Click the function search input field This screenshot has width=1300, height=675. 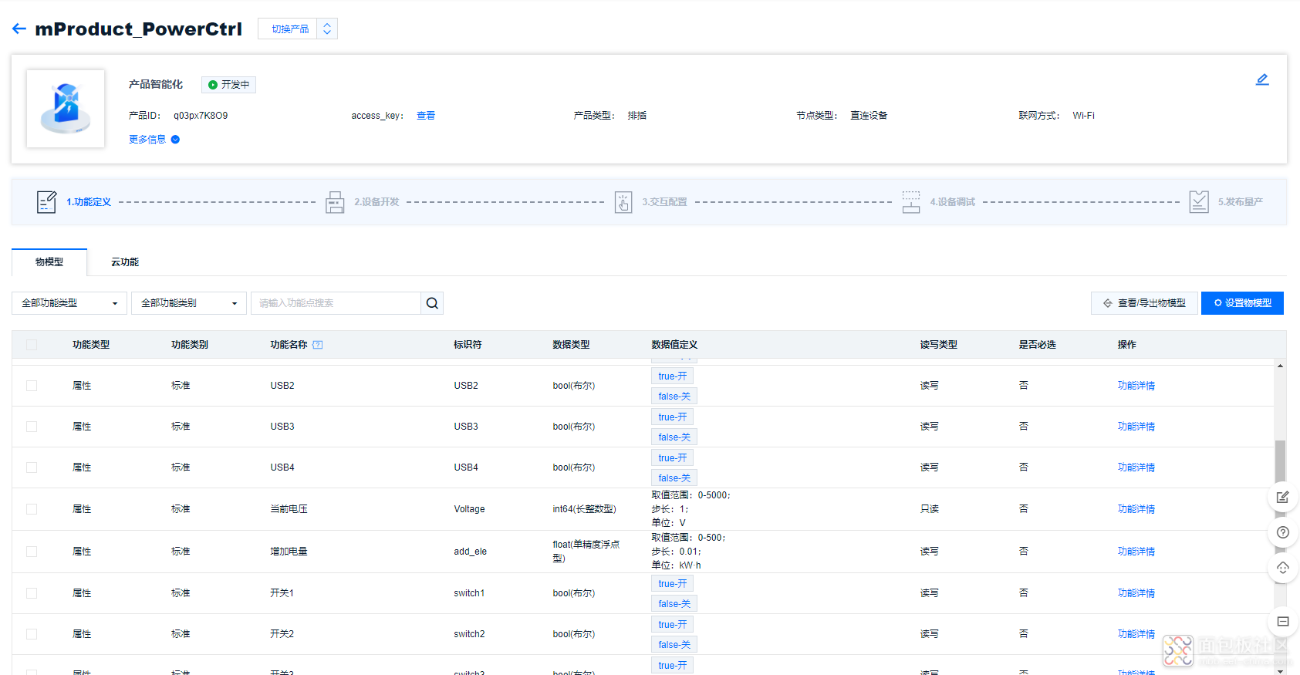click(336, 303)
